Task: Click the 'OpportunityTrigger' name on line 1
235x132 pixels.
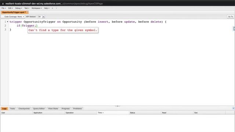Action: [x=40, y=22]
